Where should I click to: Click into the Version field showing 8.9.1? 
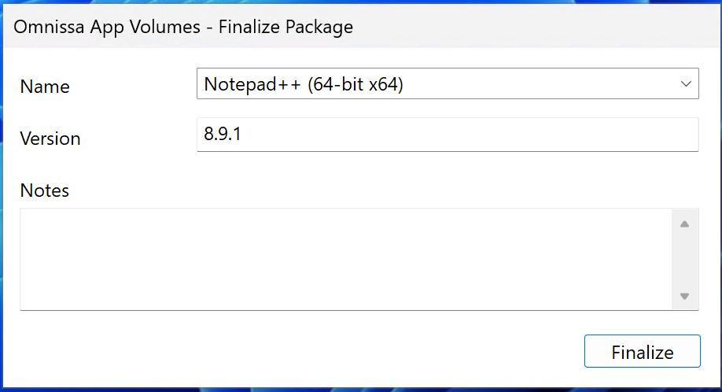pos(448,135)
